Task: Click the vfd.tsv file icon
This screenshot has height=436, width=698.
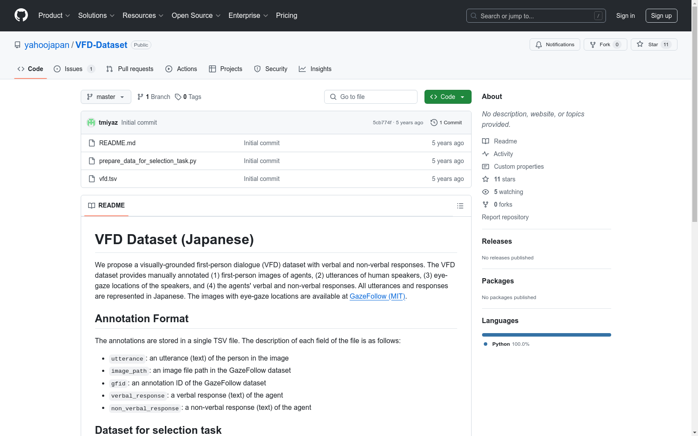Action: 92,179
